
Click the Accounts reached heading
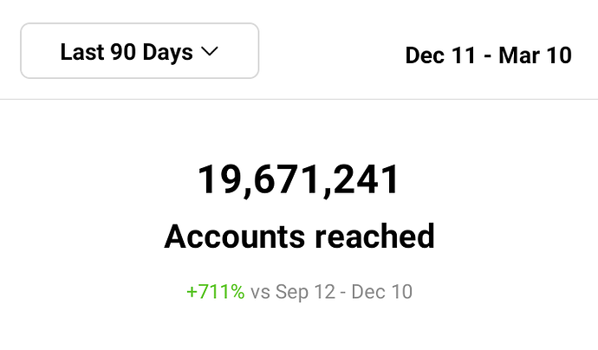click(299, 237)
